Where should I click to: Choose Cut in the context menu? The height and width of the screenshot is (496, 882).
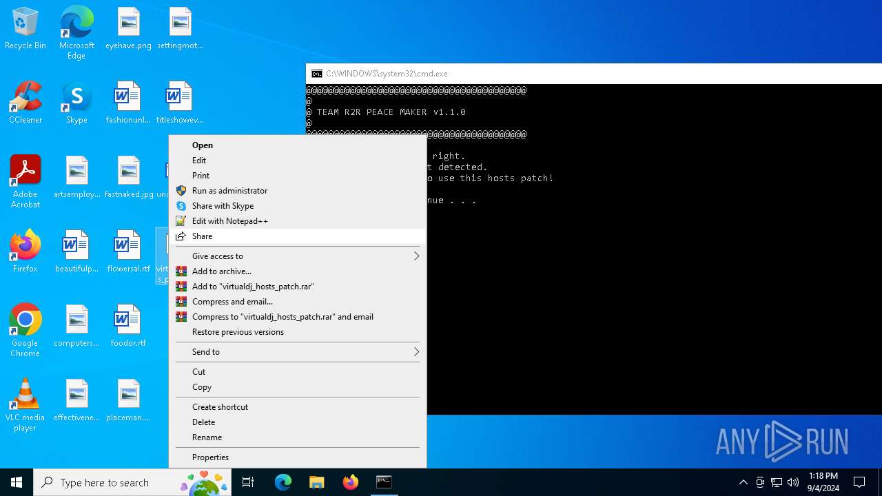pyautogui.click(x=298, y=371)
